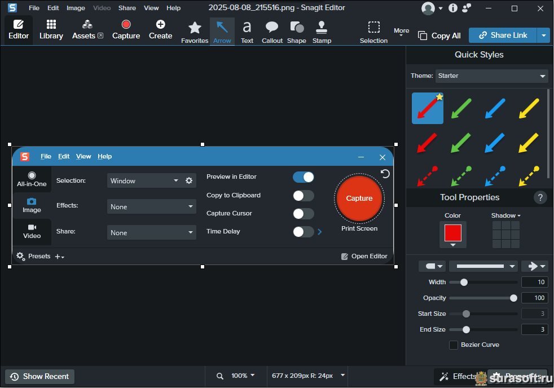Open the Image menu
The image size is (554, 388).
click(x=76, y=8)
